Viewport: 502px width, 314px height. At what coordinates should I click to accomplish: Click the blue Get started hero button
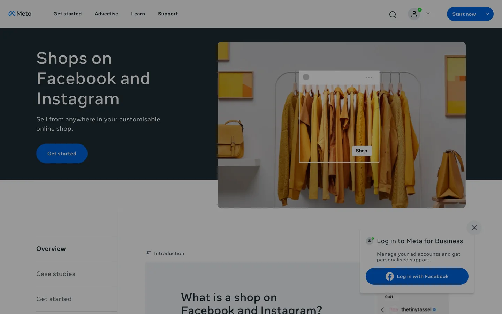point(62,154)
